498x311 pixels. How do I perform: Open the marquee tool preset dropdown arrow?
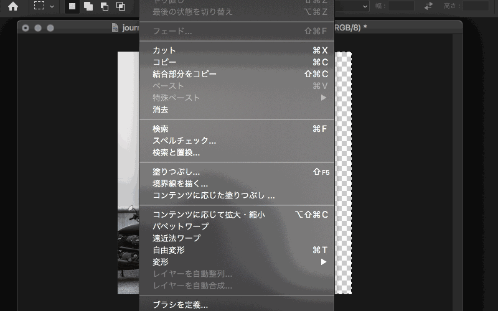(x=52, y=6)
